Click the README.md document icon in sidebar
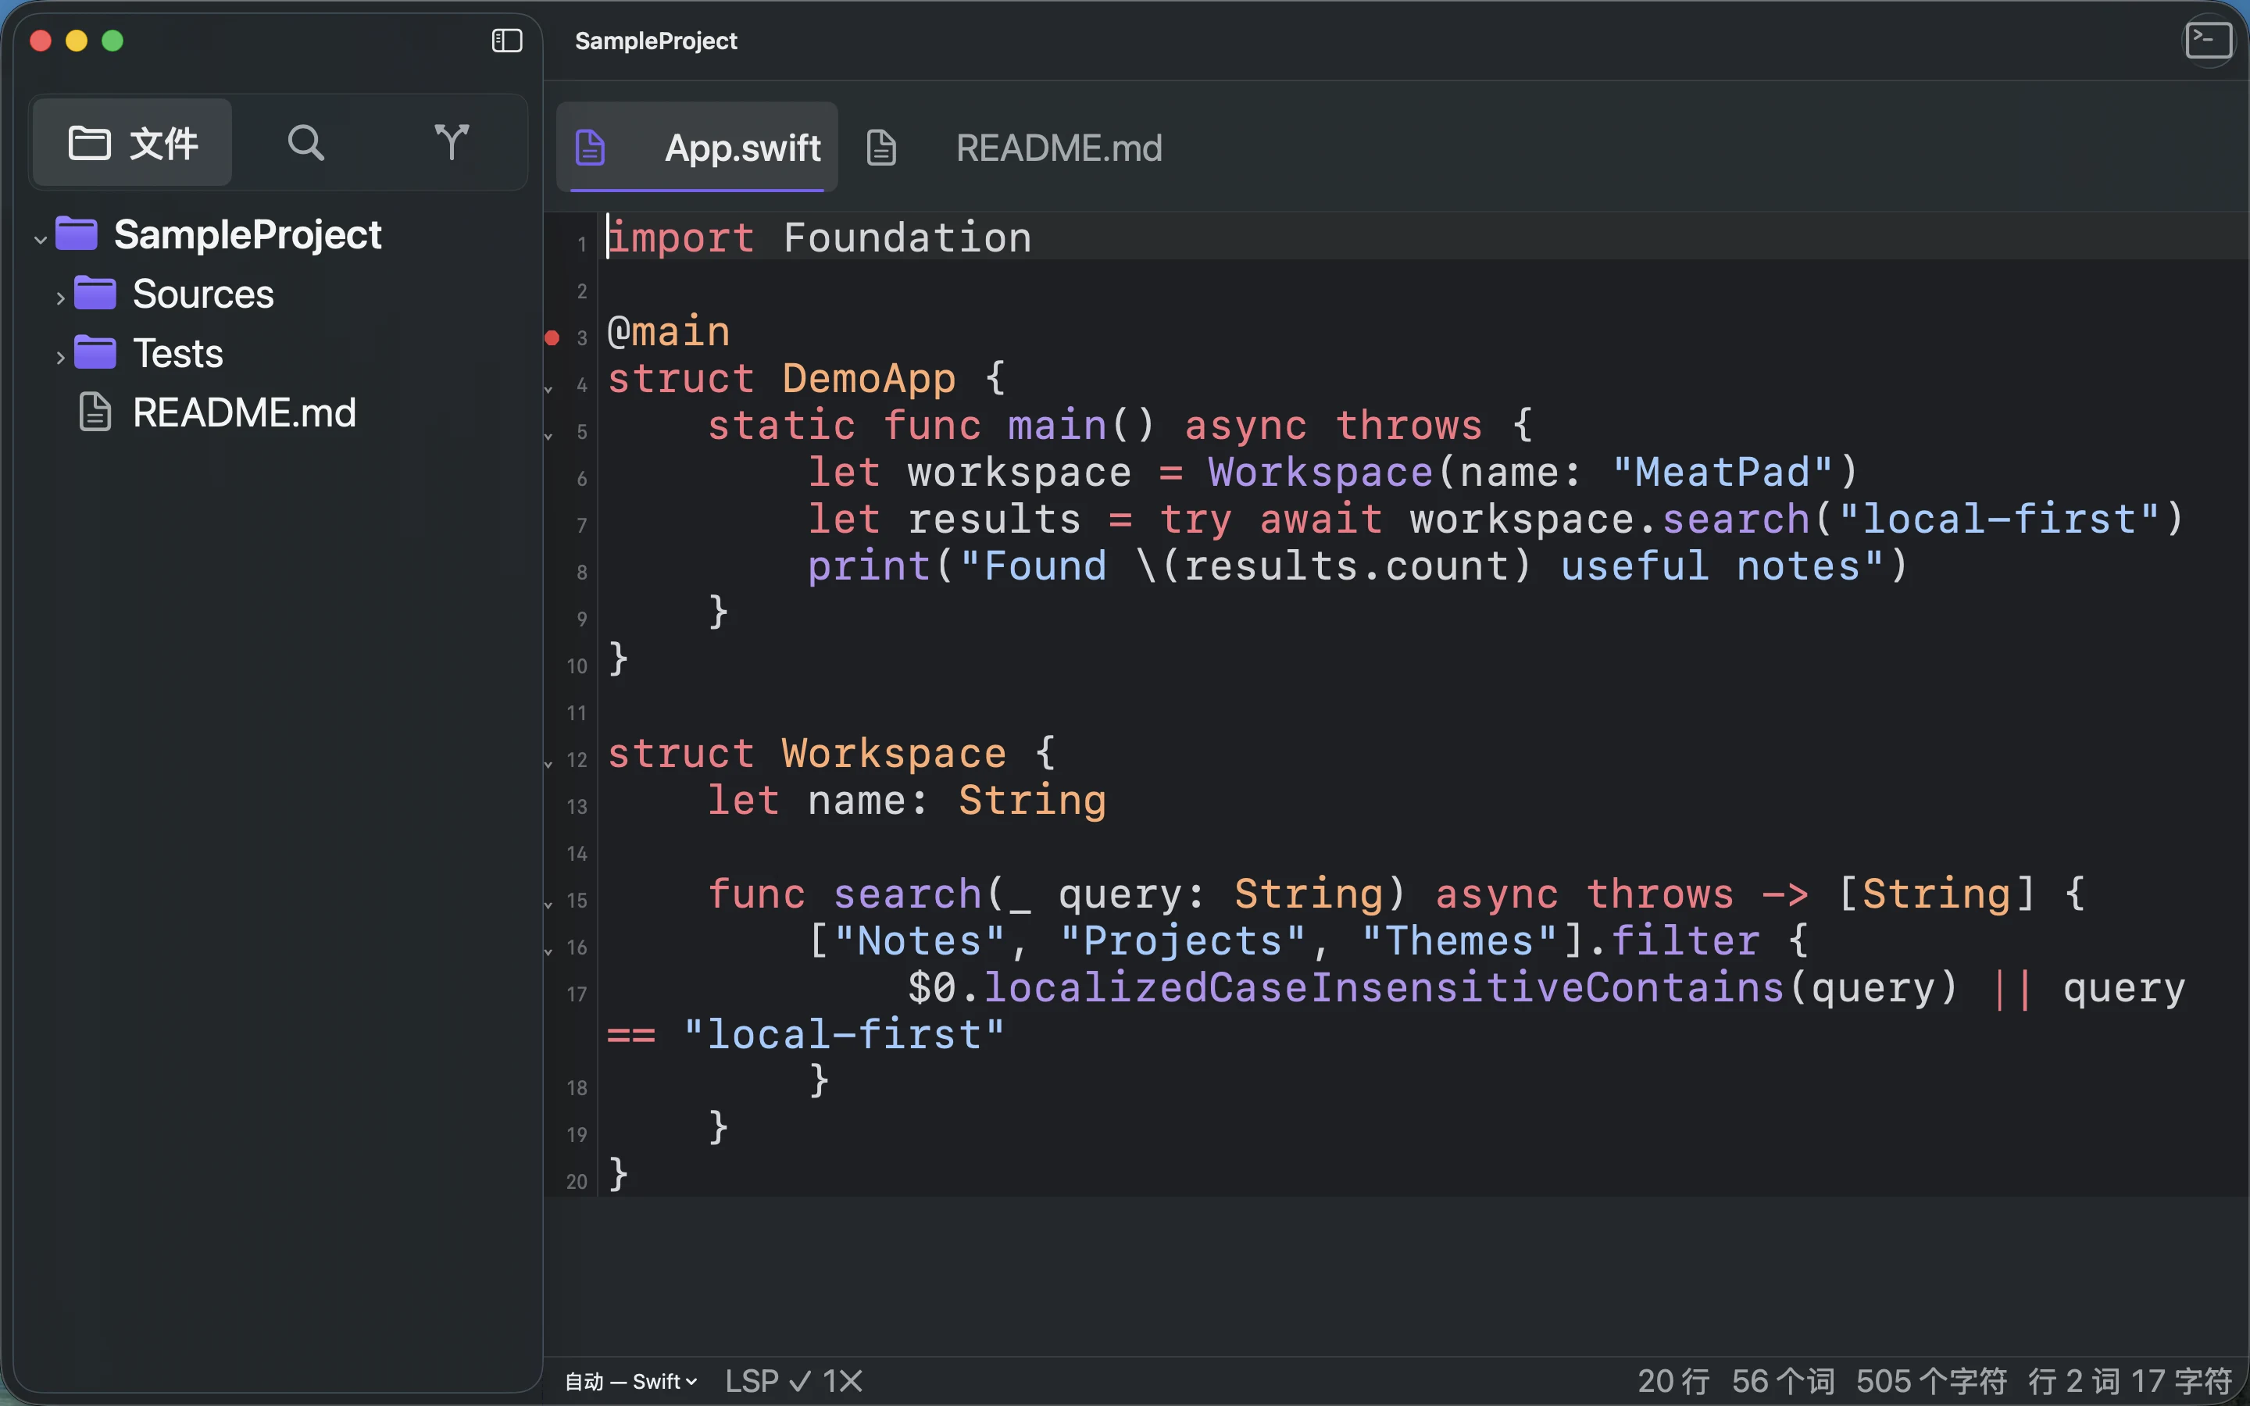 point(95,412)
